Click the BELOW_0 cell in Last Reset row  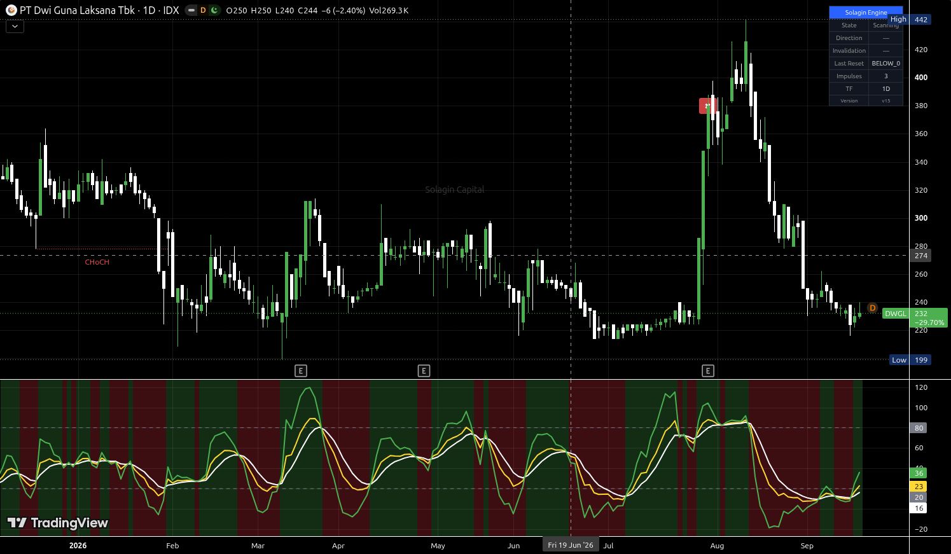tap(885, 64)
